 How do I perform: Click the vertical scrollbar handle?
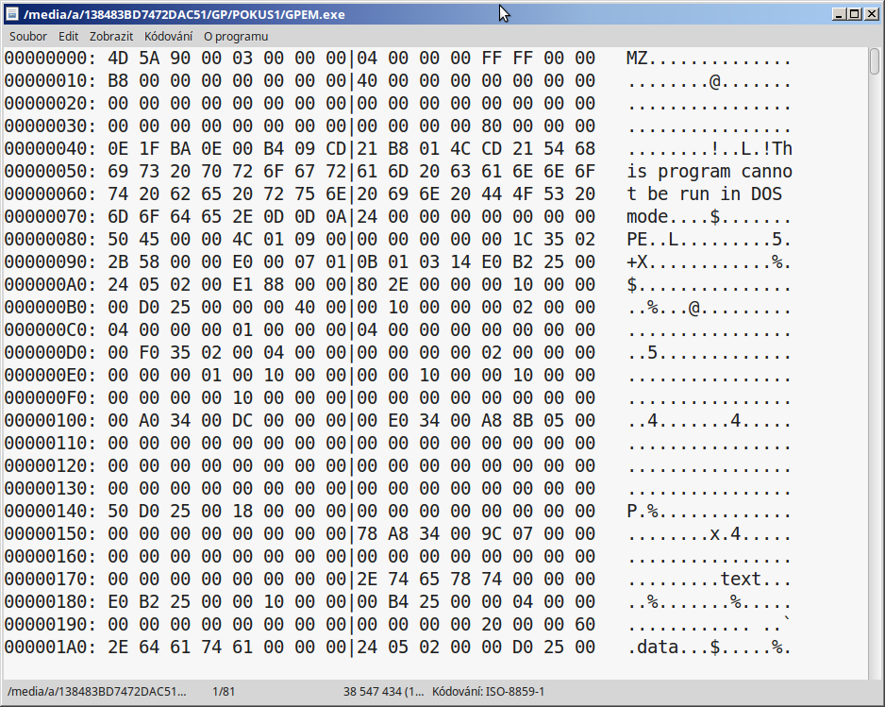[875, 61]
